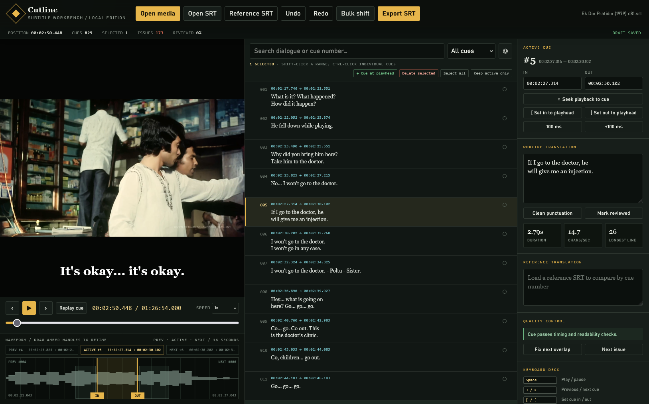Click Undo in the toolbar
Image resolution: width=649 pixels, height=404 pixels.
pyautogui.click(x=293, y=14)
